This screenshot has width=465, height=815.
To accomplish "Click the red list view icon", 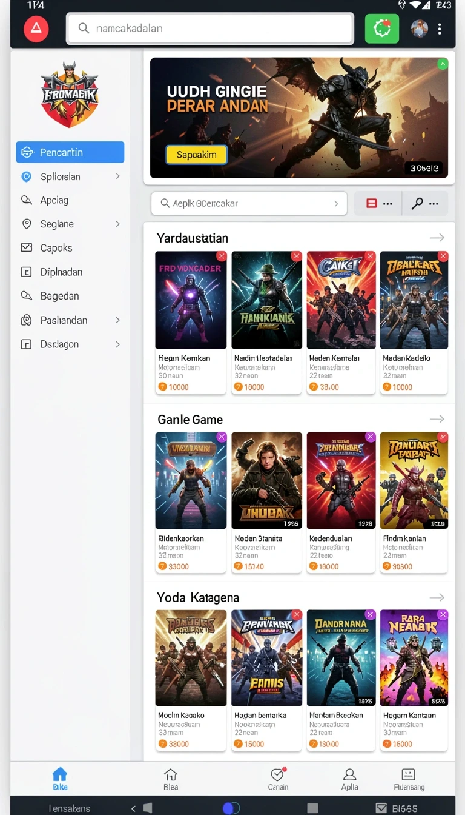I will pos(372,204).
